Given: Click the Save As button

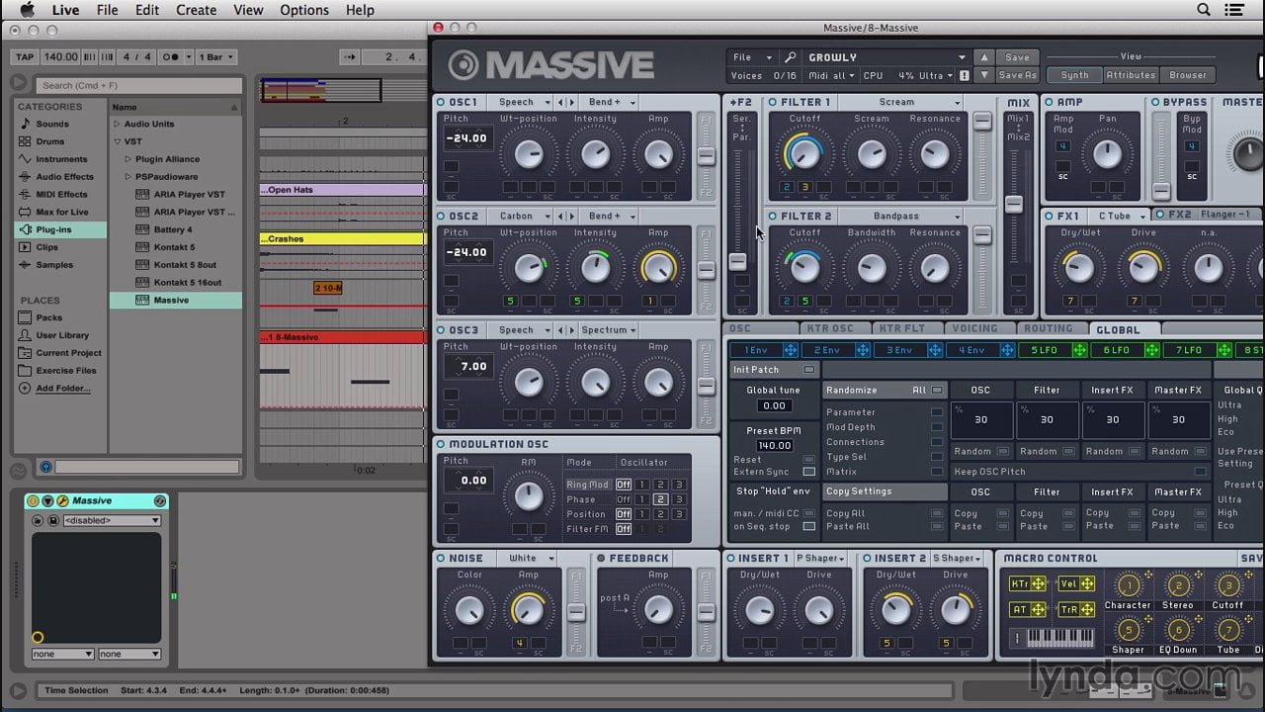Looking at the screenshot, I should coord(1017,75).
